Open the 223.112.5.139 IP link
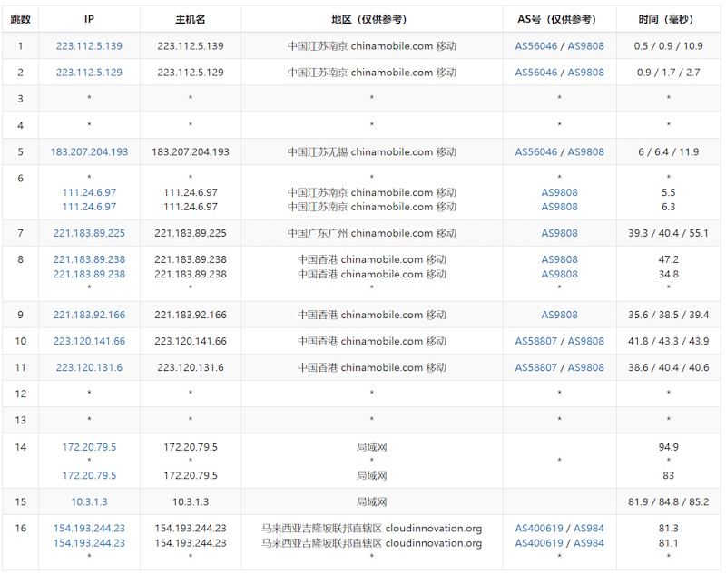The height and width of the screenshot is (574, 726). tap(89, 46)
